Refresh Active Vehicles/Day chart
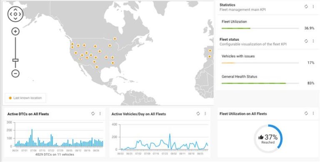The height and width of the screenshot is (162, 320). click(x=198, y=113)
